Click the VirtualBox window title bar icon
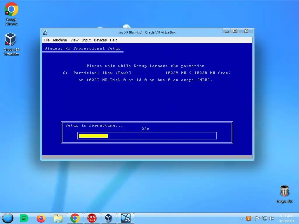 45,32
